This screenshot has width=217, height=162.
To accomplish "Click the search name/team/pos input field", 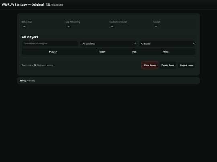I will click(50, 44).
